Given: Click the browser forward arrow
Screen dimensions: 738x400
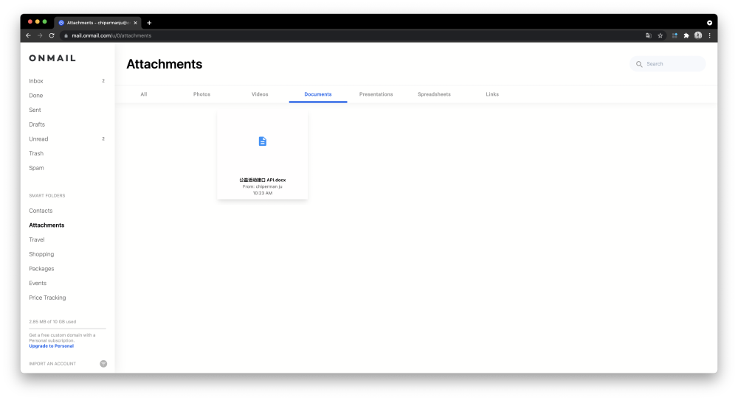Looking at the screenshot, I should pos(40,35).
